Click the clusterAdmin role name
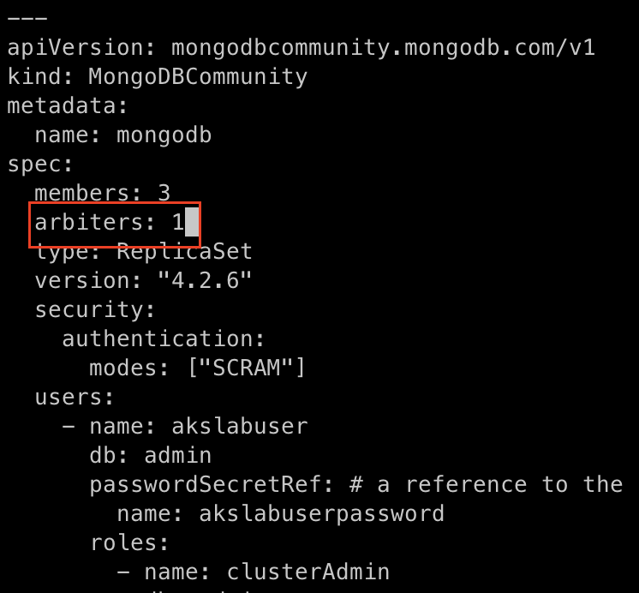639x593 pixels. 308,572
